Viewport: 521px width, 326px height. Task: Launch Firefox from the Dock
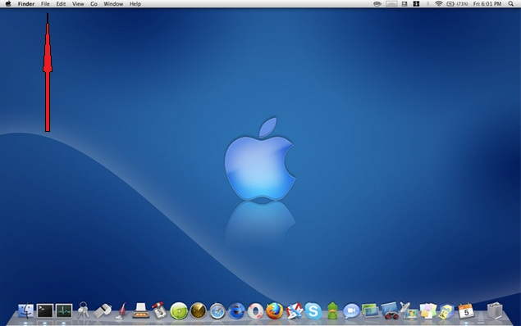coord(275,311)
